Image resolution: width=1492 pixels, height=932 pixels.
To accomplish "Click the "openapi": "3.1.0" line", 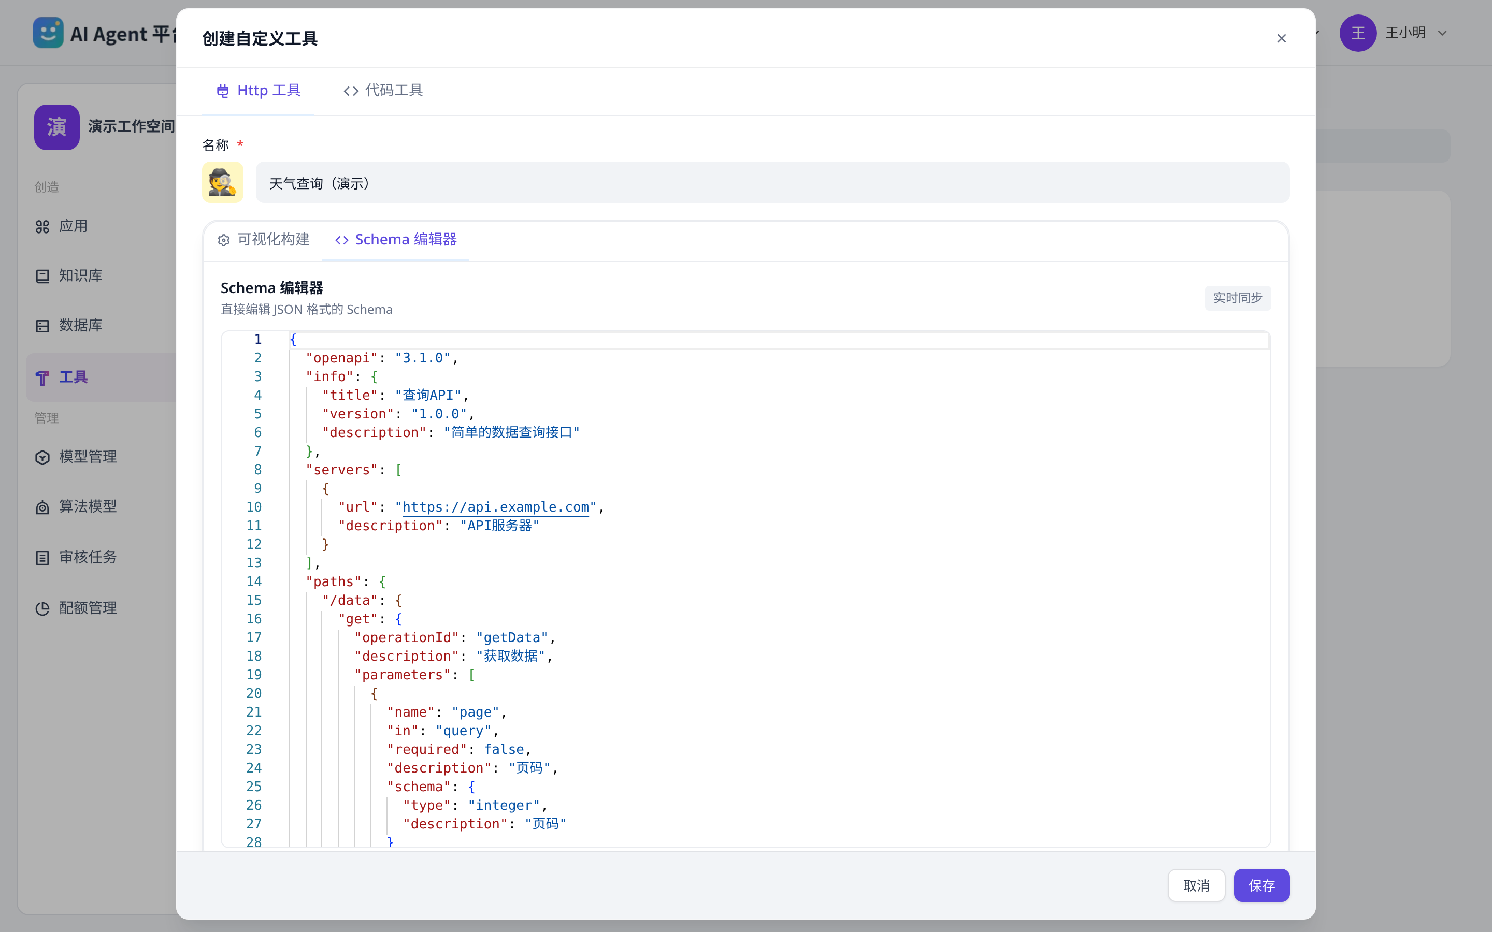I will [382, 358].
